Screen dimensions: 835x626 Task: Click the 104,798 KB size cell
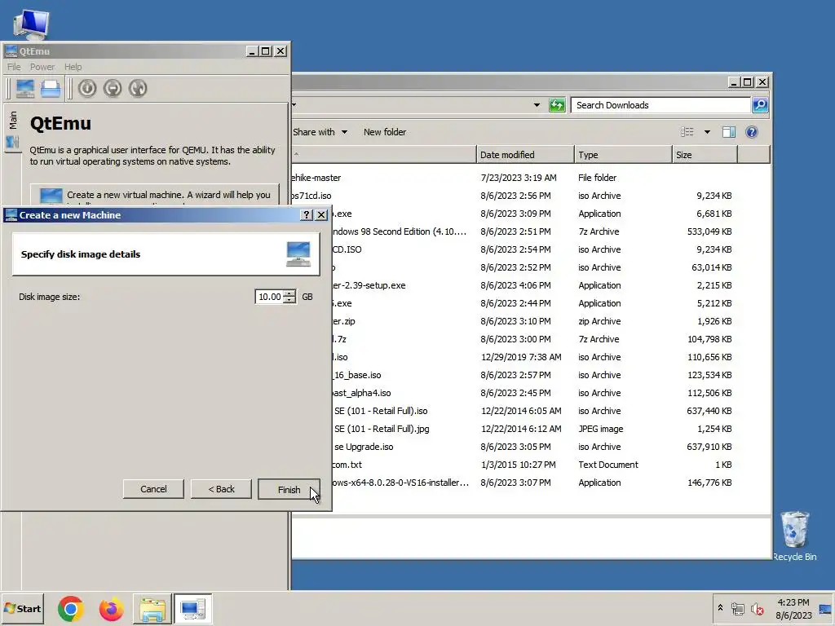(x=709, y=339)
